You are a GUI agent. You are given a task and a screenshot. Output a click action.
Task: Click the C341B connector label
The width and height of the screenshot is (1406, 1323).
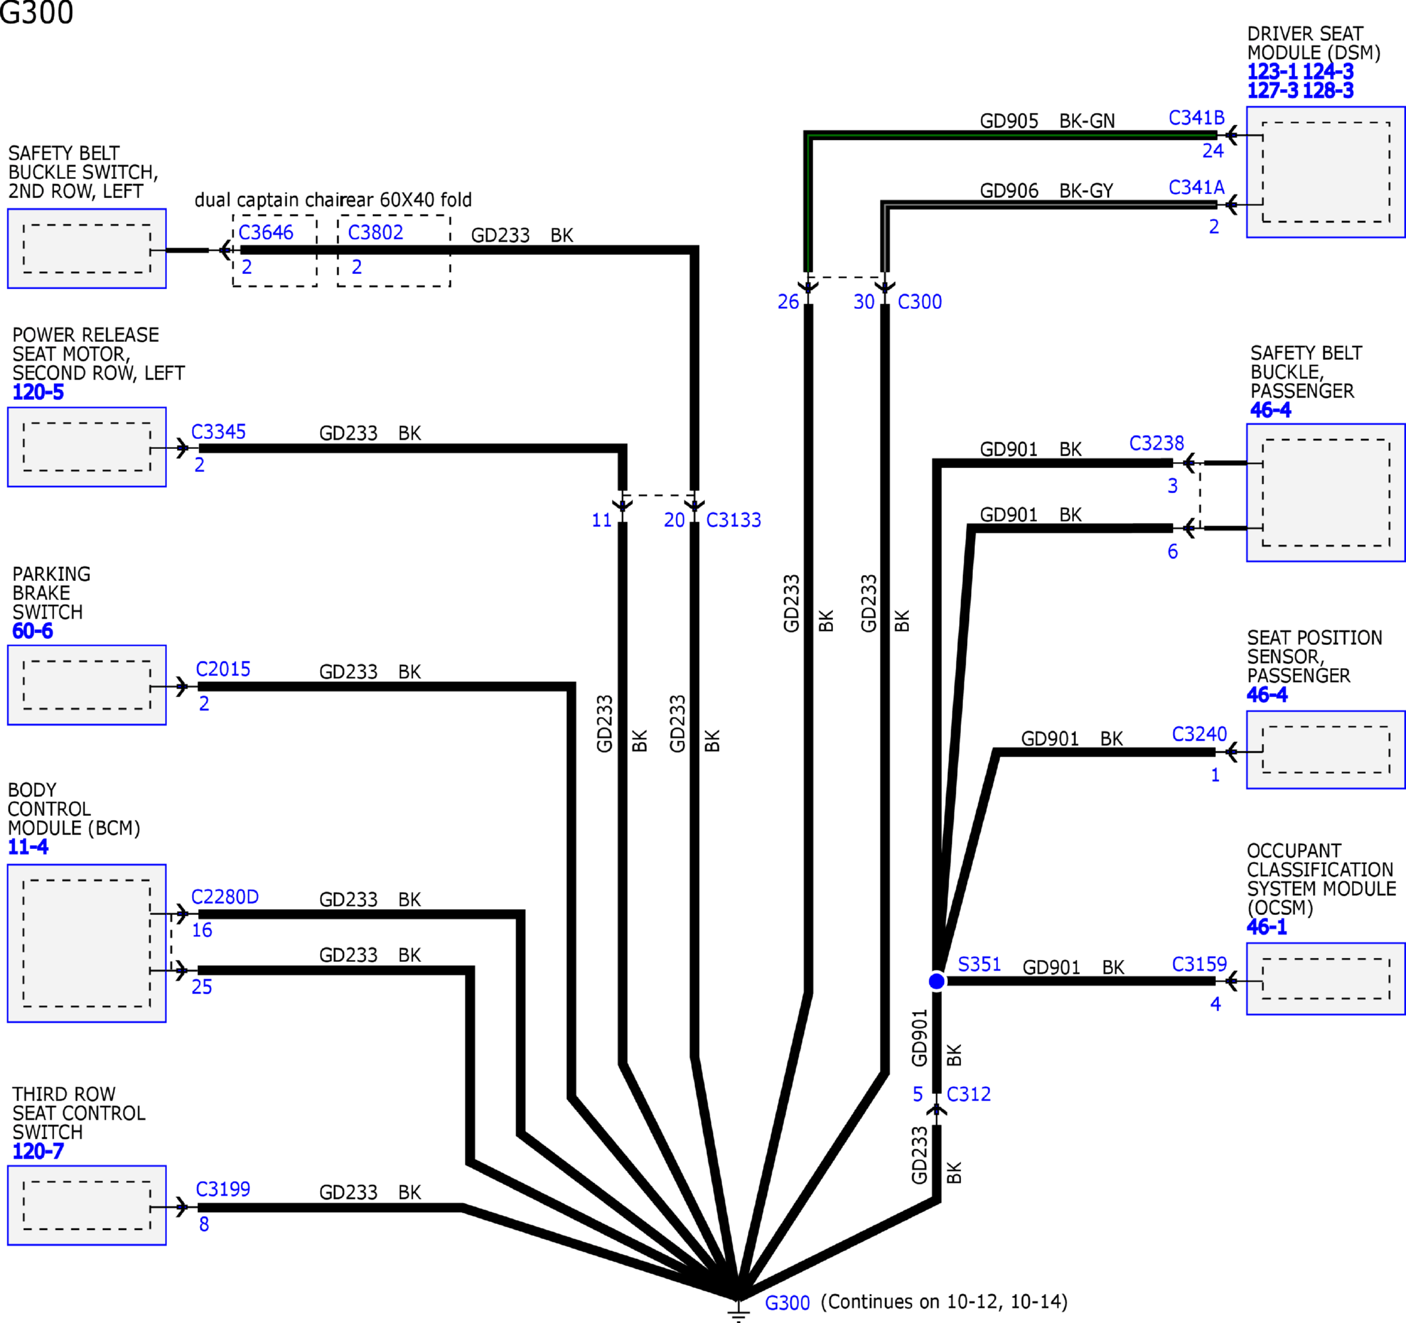tap(1196, 118)
